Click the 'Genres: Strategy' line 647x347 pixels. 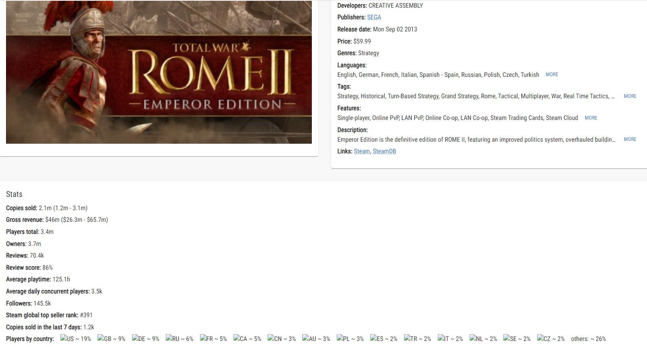click(x=358, y=53)
